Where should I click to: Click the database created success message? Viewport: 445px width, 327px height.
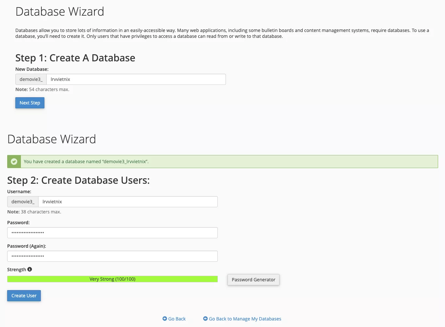pos(86,161)
